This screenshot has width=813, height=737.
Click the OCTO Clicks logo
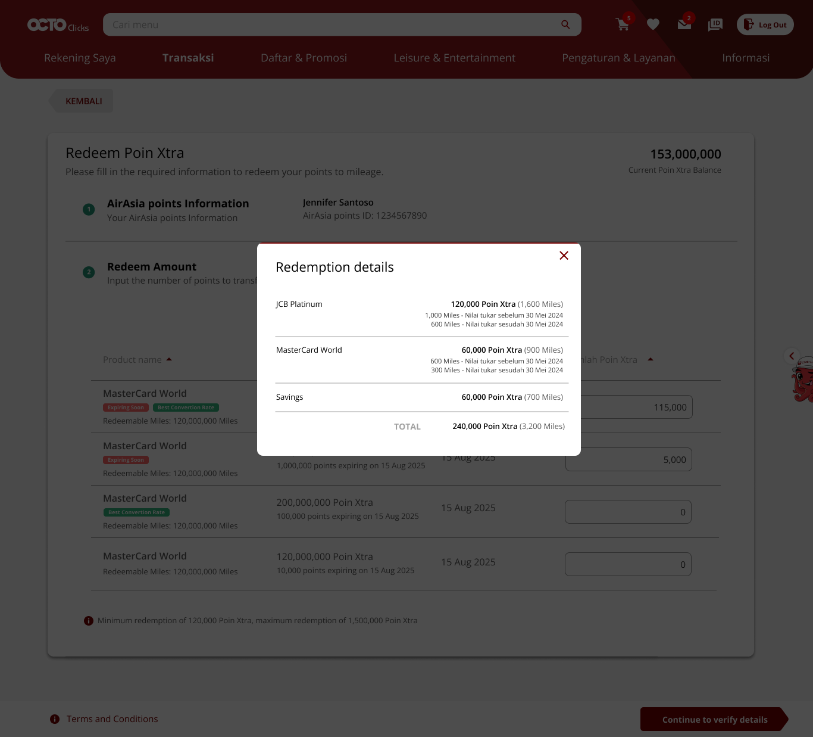tap(58, 25)
